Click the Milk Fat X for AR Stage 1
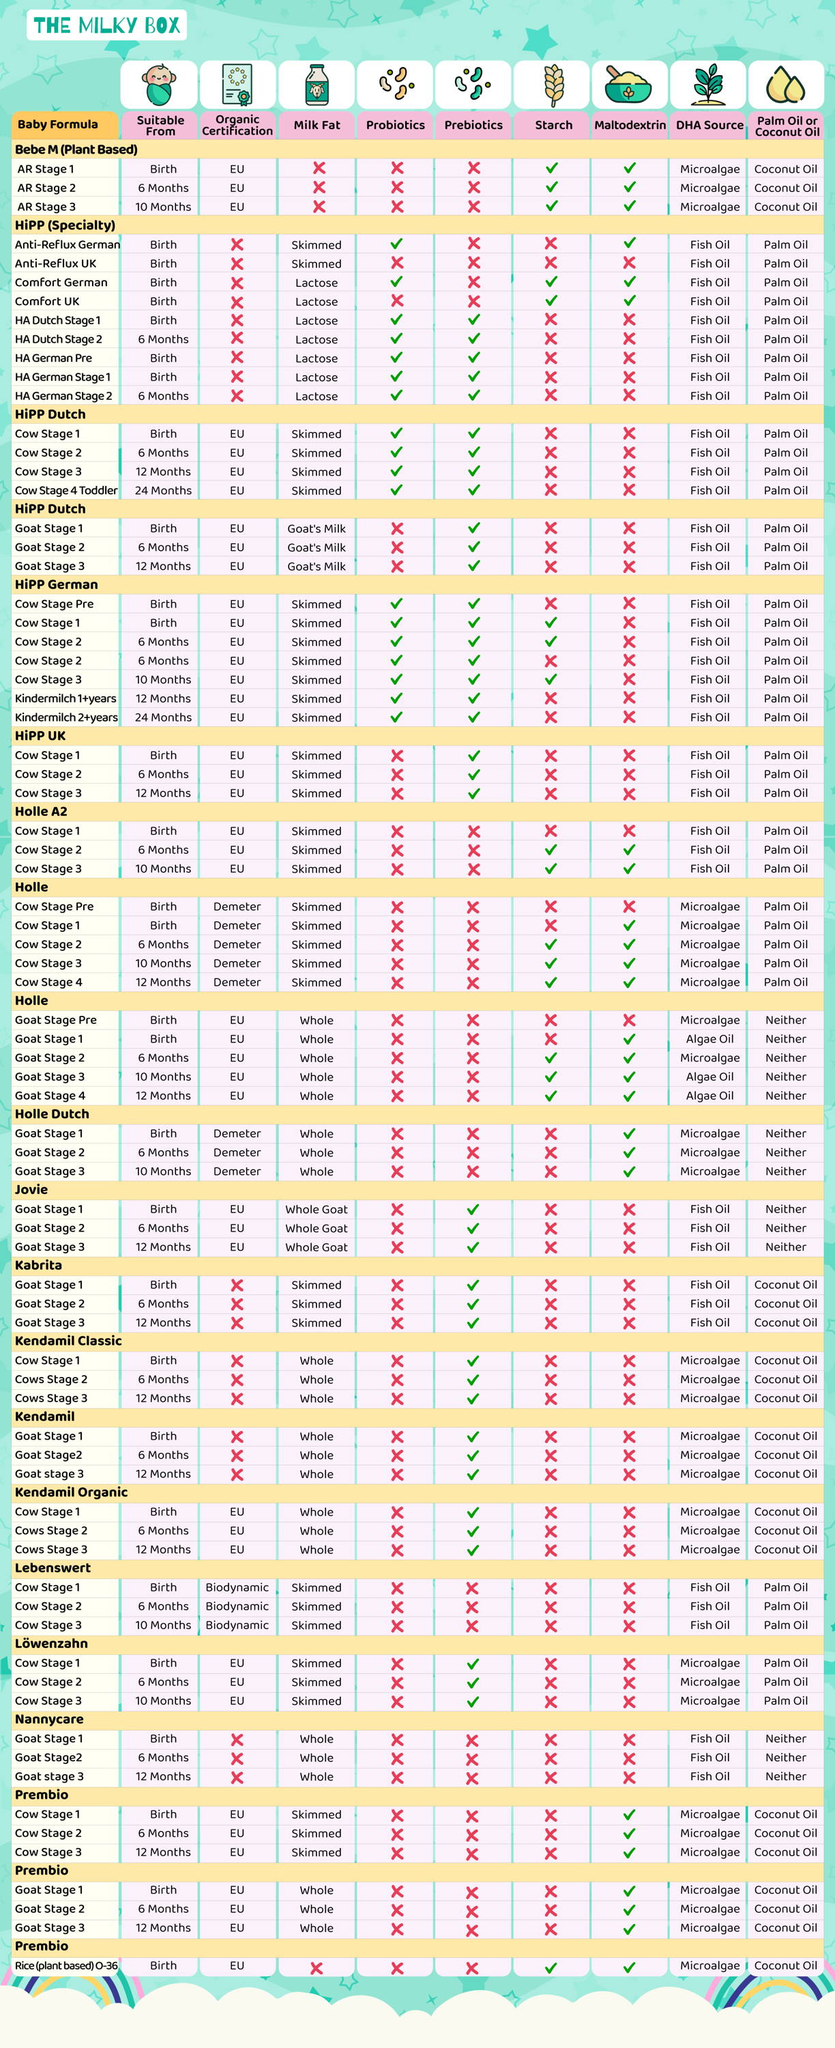835x2048 pixels. click(x=319, y=169)
